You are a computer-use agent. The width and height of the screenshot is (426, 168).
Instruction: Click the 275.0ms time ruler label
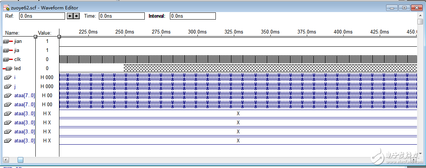tap(161, 32)
